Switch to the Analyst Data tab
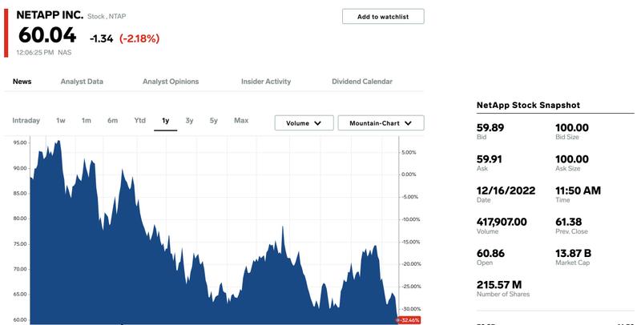 pos(82,82)
